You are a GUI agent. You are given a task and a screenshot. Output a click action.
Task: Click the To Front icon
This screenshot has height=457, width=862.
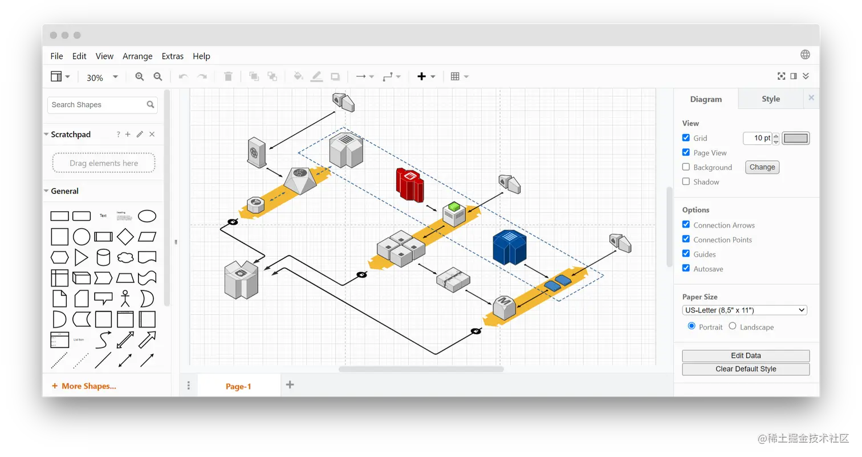pos(254,76)
